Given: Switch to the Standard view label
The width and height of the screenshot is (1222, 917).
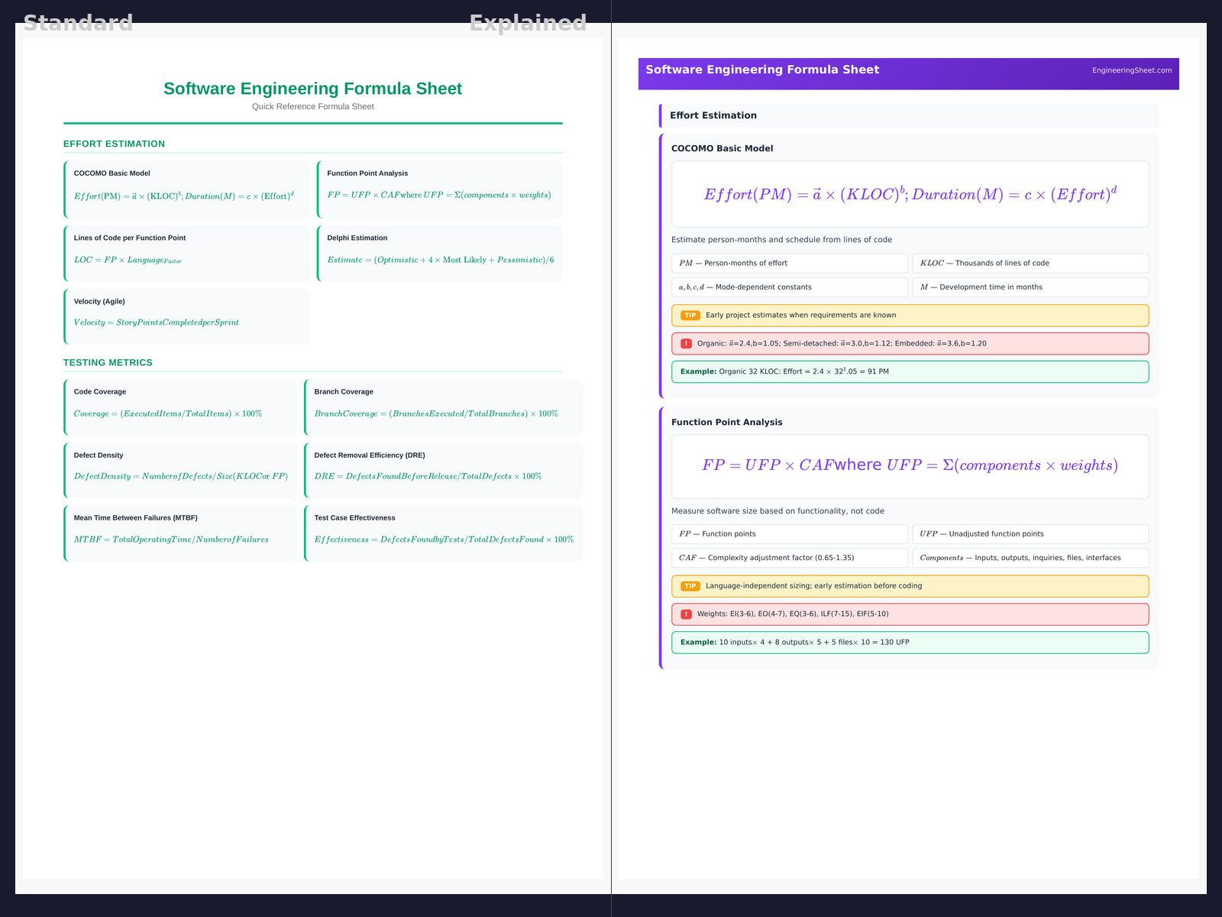Looking at the screenshot, I should point(78,23).
